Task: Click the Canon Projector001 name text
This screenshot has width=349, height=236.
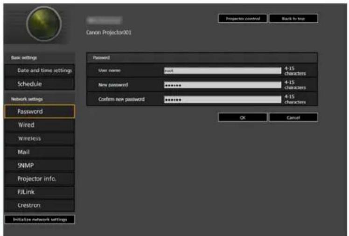Action: pyautogui.click(x=109, y=33)
